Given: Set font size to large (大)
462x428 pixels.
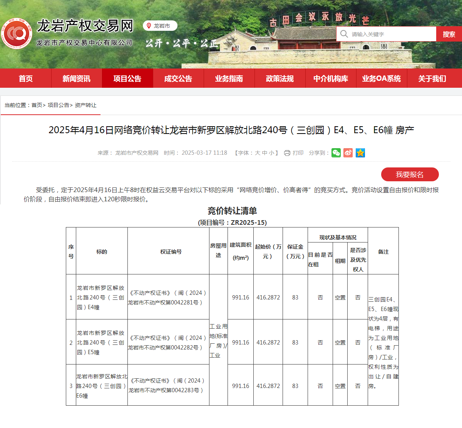Looking at the screenshot, I should tap(258, 153).
